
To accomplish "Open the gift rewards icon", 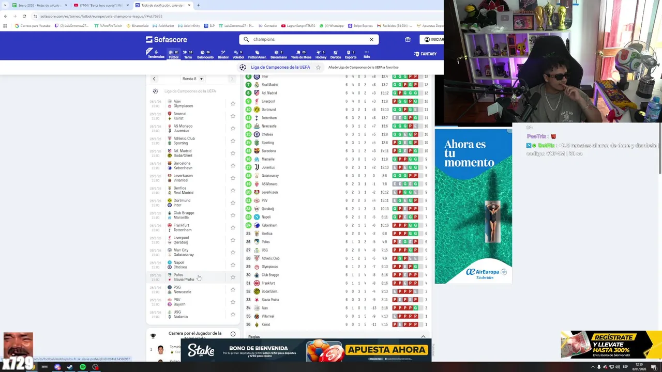I will click(x=408, y=39).
